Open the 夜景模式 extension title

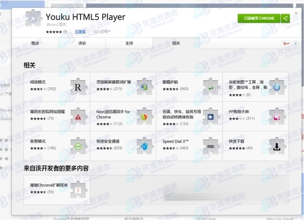38,141
